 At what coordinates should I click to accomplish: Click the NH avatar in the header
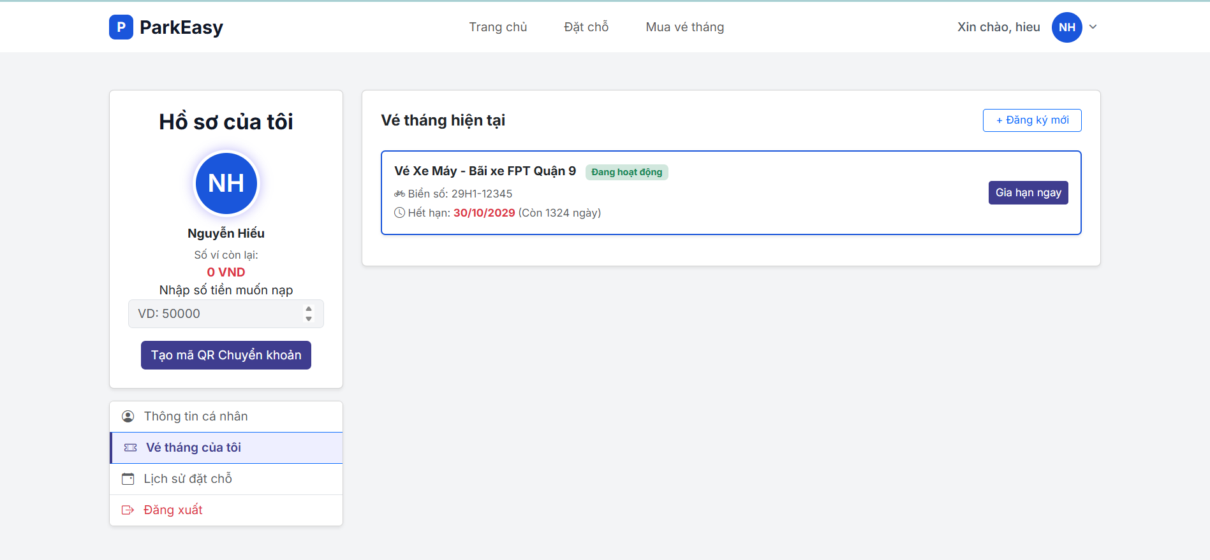[1066, 27]
